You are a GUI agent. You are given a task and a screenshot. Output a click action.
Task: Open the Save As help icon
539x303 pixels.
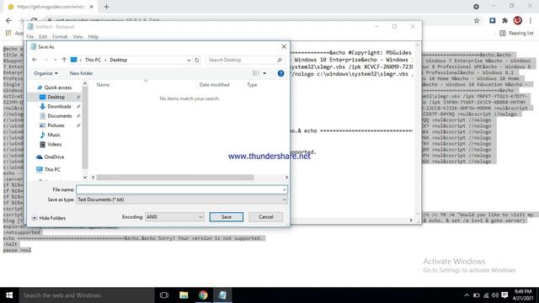pos(280,73)
